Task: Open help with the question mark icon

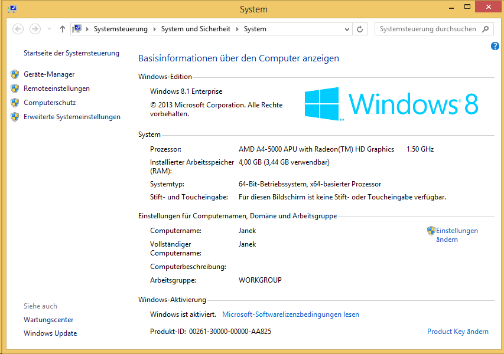Action: pyautogui.click(x=495, y=46)
